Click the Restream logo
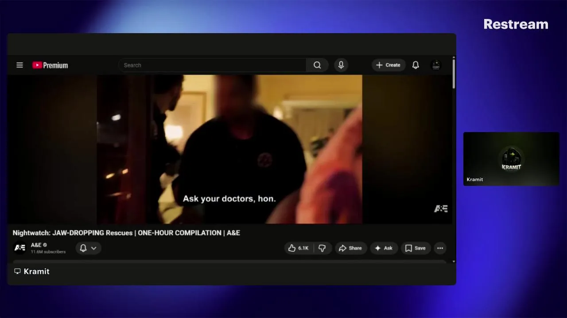 (x=516, y=24)
